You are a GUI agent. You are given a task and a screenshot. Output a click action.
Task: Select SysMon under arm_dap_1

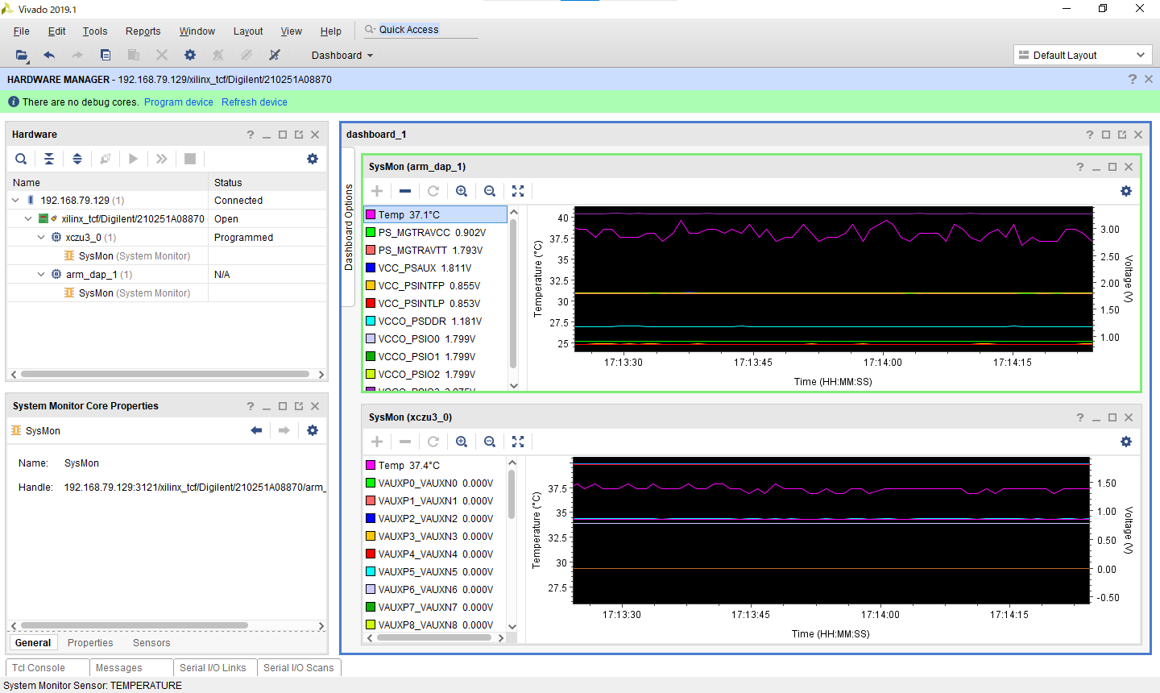135,293
